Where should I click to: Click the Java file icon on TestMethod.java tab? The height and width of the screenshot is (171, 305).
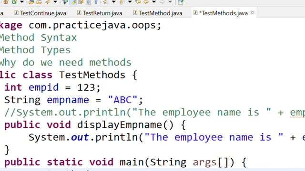pos(135,13)
